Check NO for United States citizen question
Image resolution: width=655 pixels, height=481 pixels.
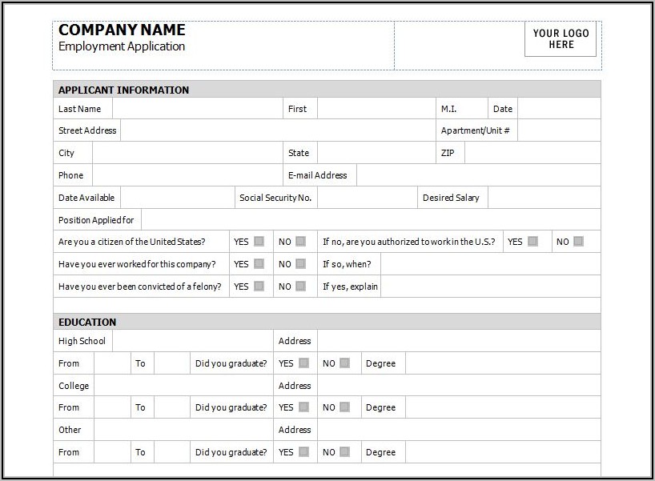pyautogui.click(x=300, y=241)
